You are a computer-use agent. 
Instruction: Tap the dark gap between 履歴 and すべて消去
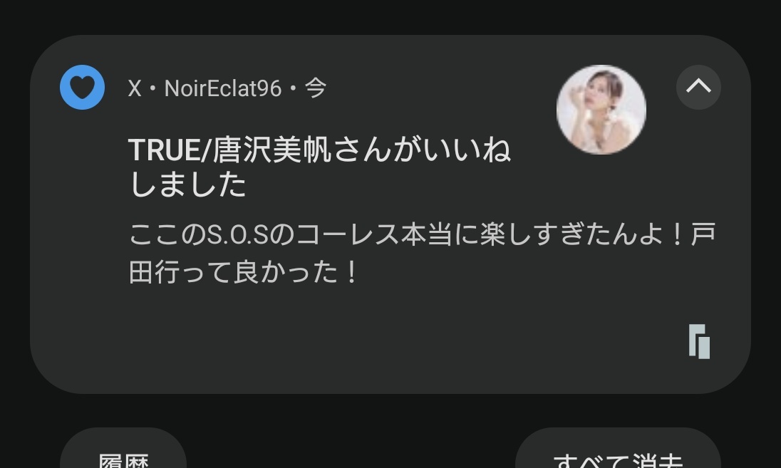tap(351, 448)
